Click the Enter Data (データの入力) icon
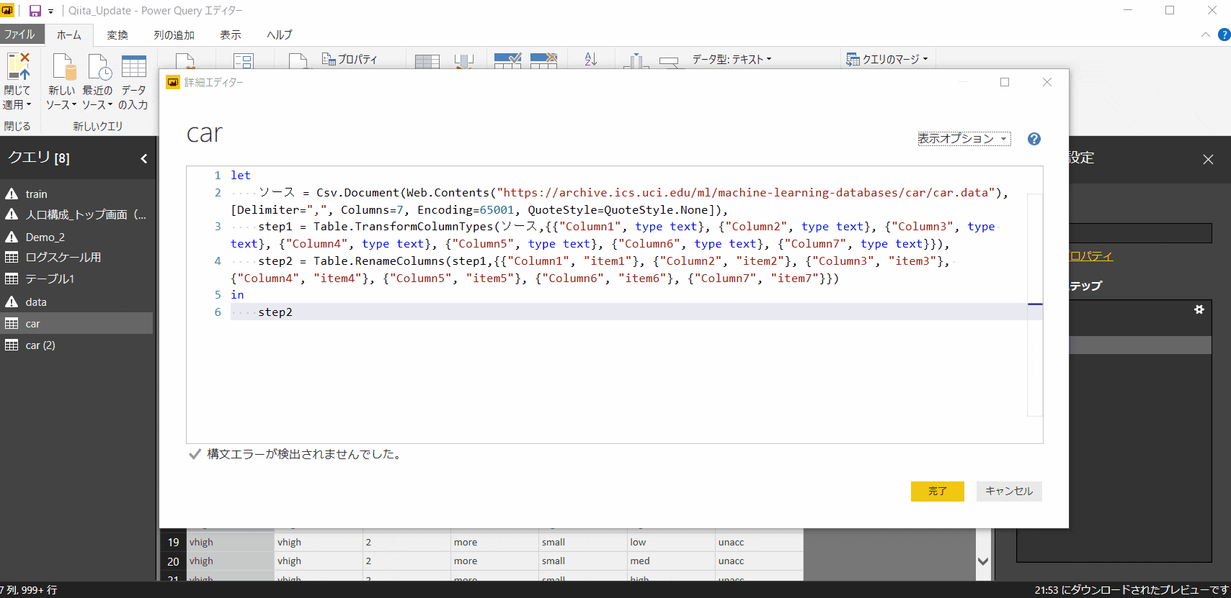 click(x=134, y=66)
